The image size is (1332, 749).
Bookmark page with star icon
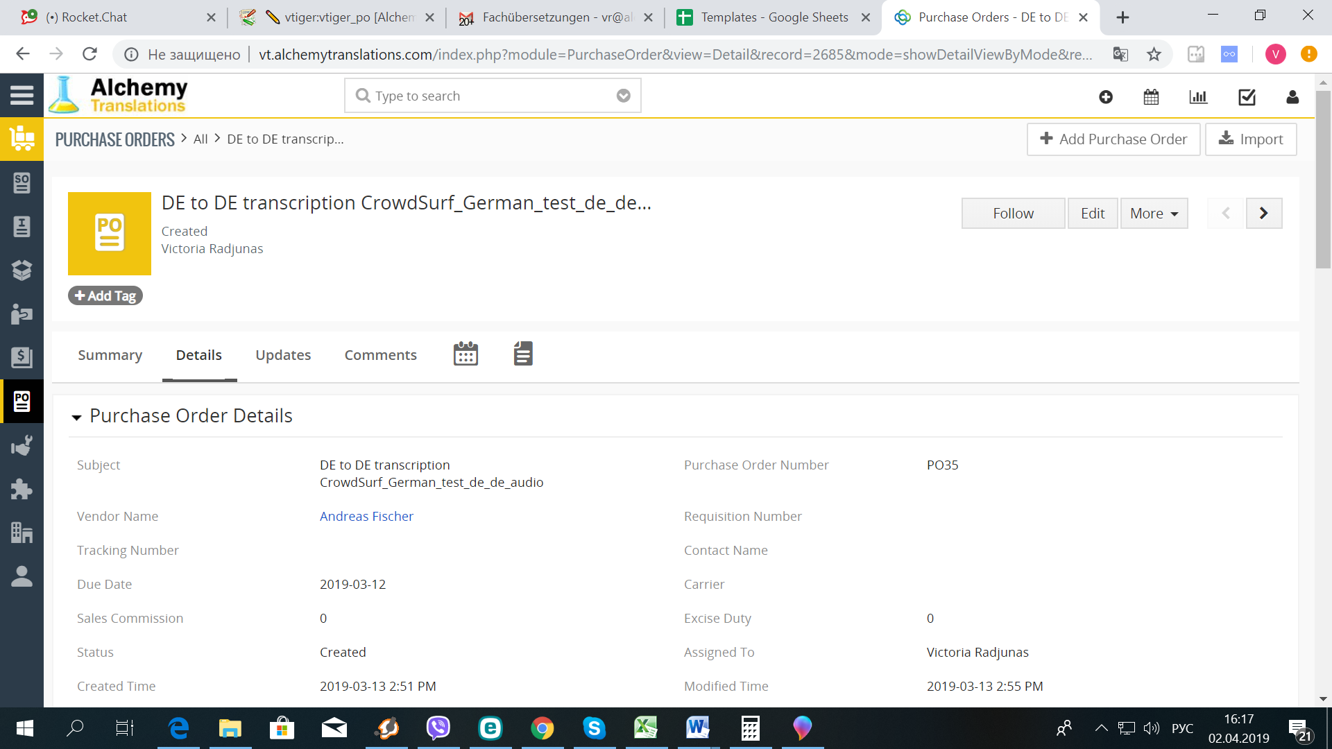(x=1154, y=54)
